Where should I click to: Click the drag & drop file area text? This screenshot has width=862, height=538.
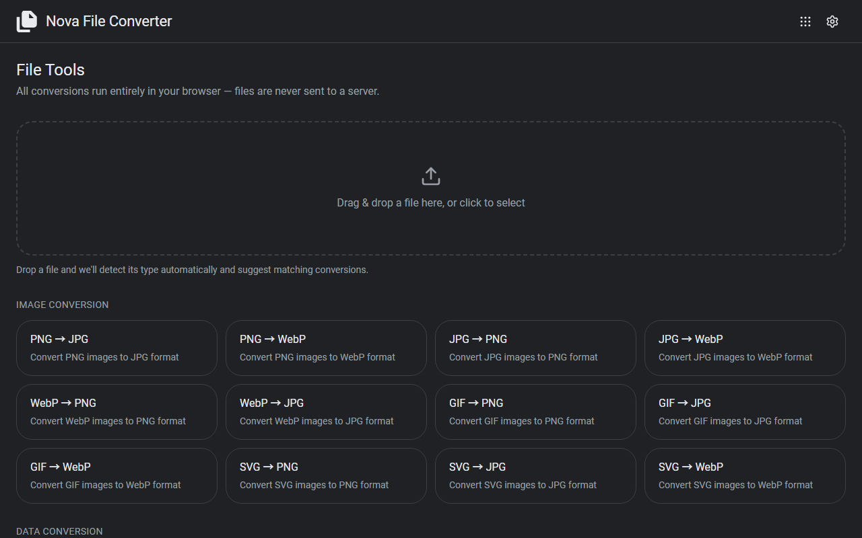(431, 202)
